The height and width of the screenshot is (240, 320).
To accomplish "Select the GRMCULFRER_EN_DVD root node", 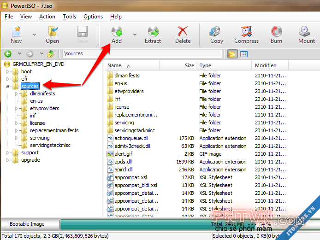I will [38, 64].
